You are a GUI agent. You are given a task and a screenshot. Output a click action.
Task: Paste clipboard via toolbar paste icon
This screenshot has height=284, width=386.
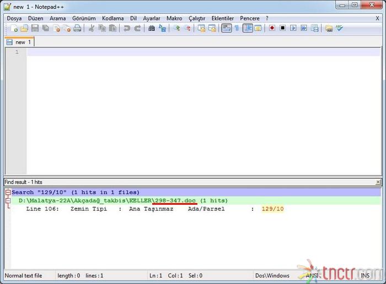click(x=112, y=28)
